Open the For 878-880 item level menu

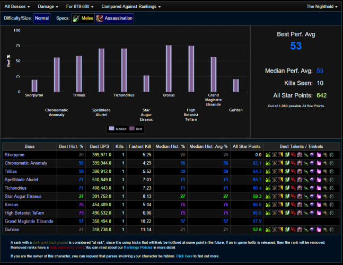tap(80, 6)
